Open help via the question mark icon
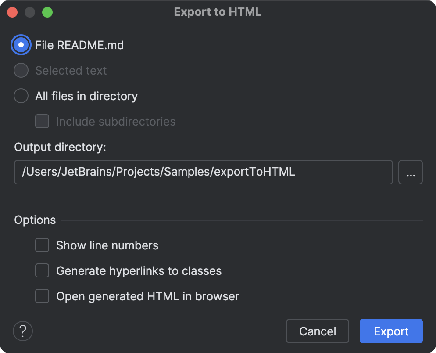The image size is (436, 353). tap(23, 331)
